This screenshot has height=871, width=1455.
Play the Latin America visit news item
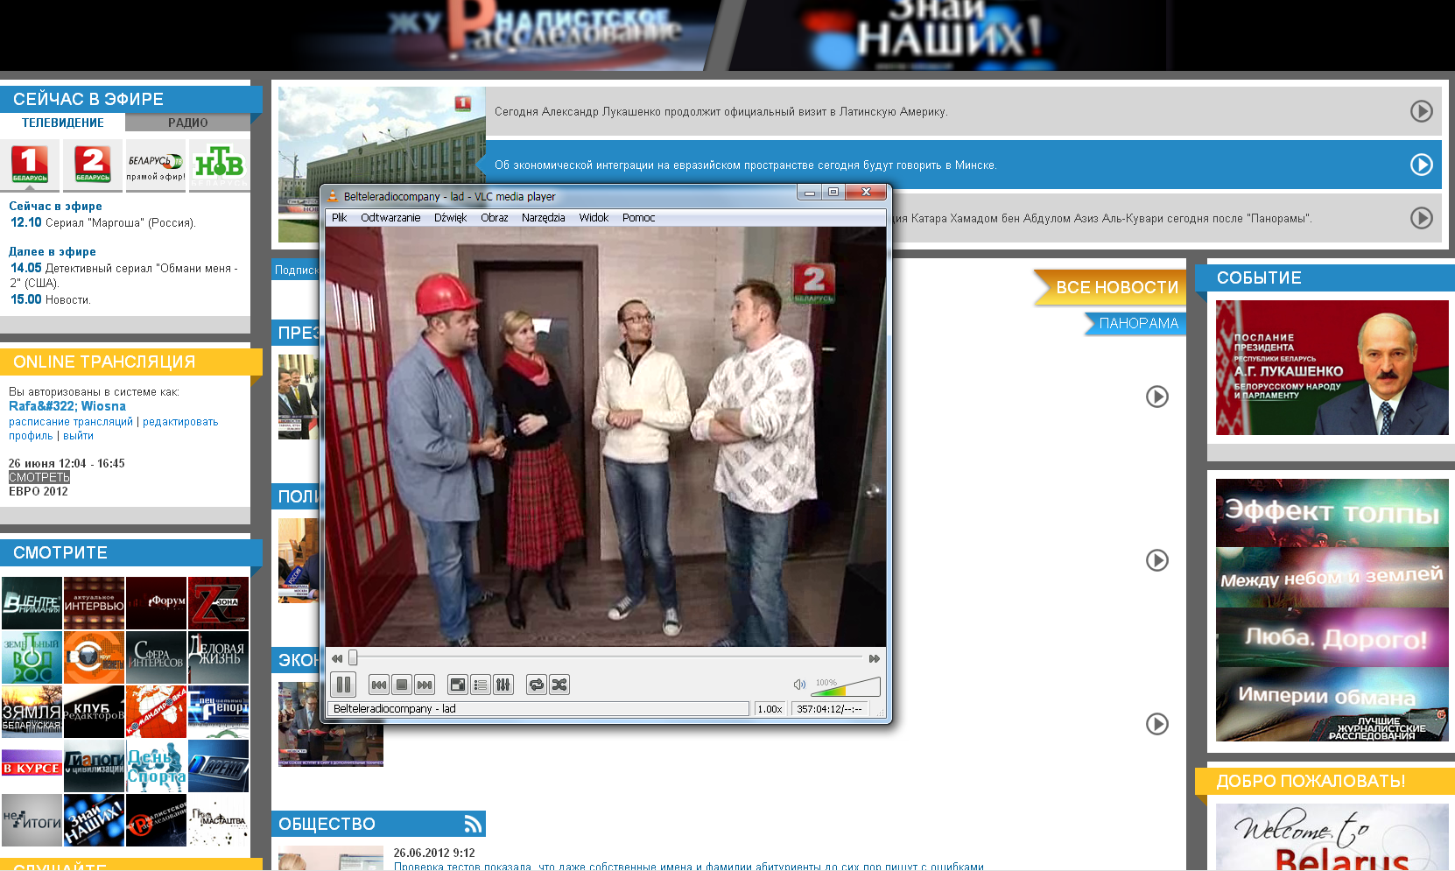point(1421,111)
